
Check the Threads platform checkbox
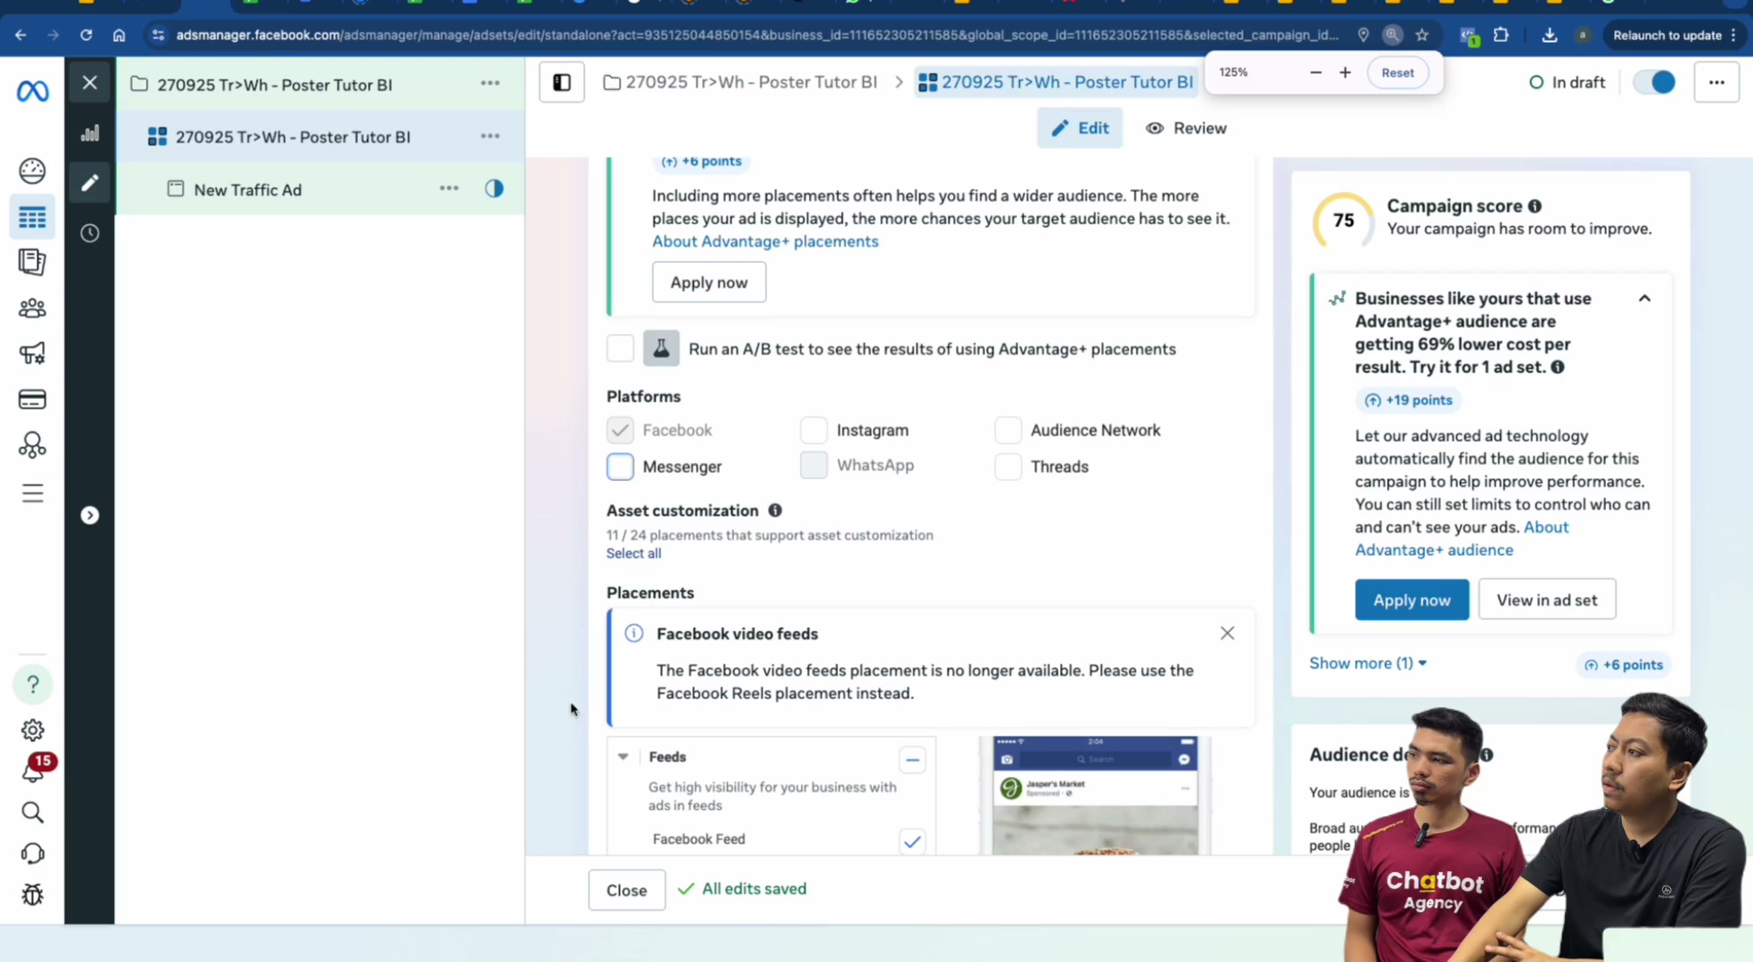tap(1007, 467)
